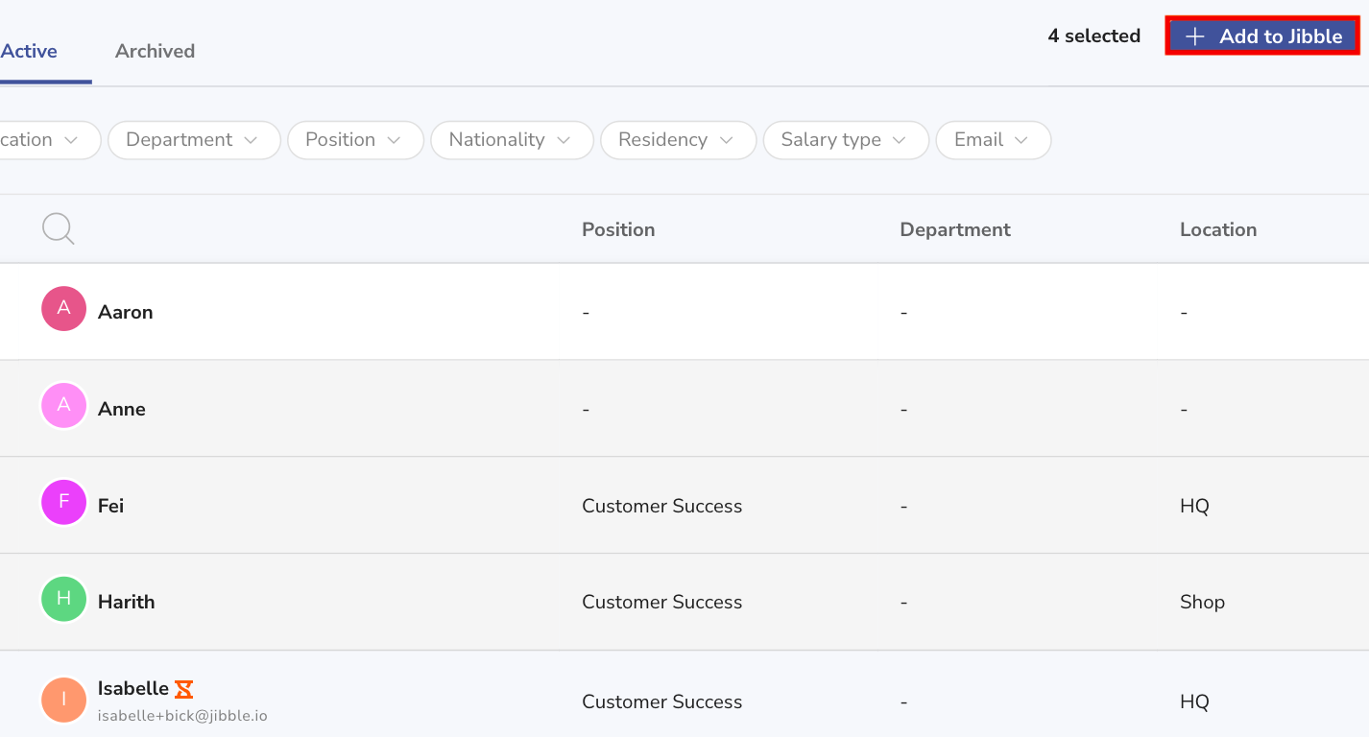Click the Location column header
The width and height of the screenshot is (1369, 737).
click(1218, 229)
